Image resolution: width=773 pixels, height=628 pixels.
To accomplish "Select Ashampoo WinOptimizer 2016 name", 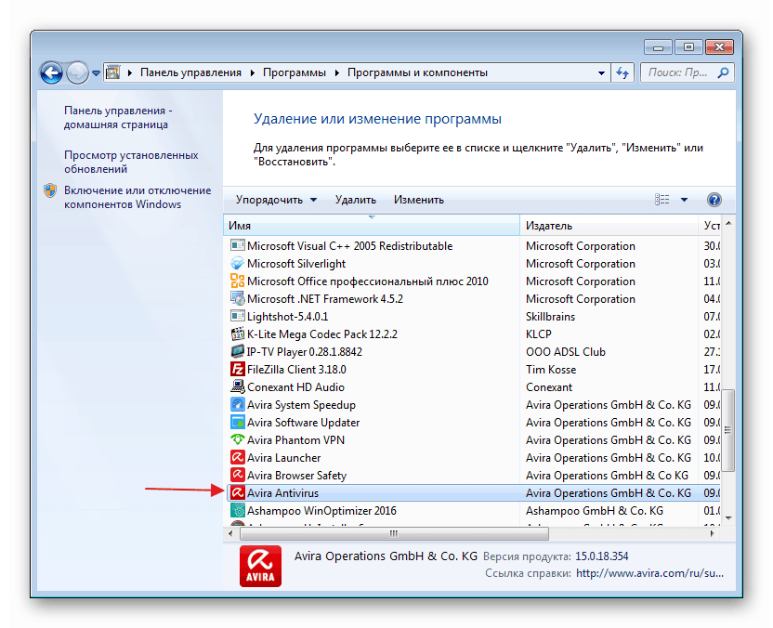I will (x=321, y=511).
